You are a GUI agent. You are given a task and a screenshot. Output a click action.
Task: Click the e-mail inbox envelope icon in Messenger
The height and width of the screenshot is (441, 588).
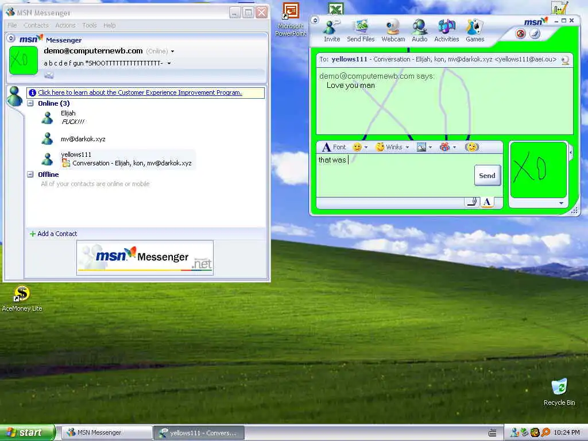point(49,75)
